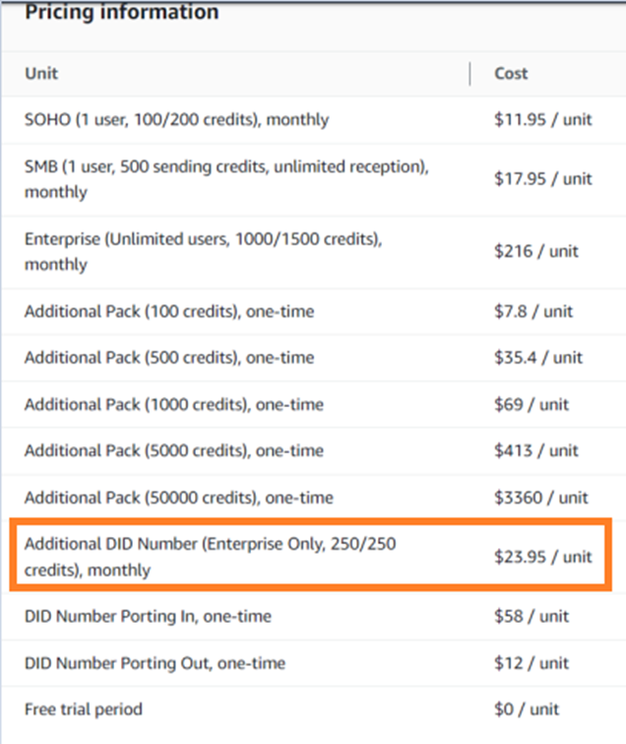Select DID Number Porting In row
This screenshot has width=626, height=744.
point(313,616)
